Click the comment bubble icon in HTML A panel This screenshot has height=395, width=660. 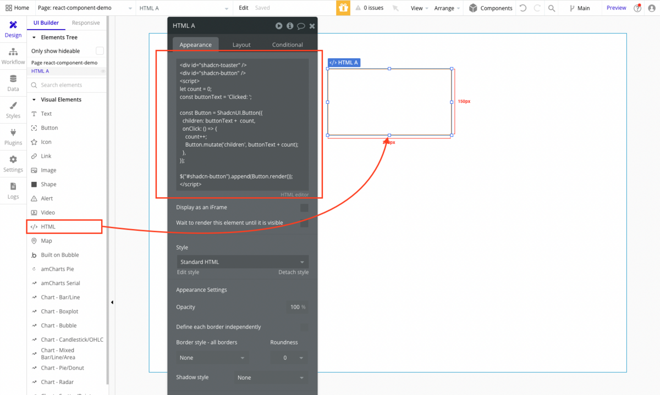point(301,26)
